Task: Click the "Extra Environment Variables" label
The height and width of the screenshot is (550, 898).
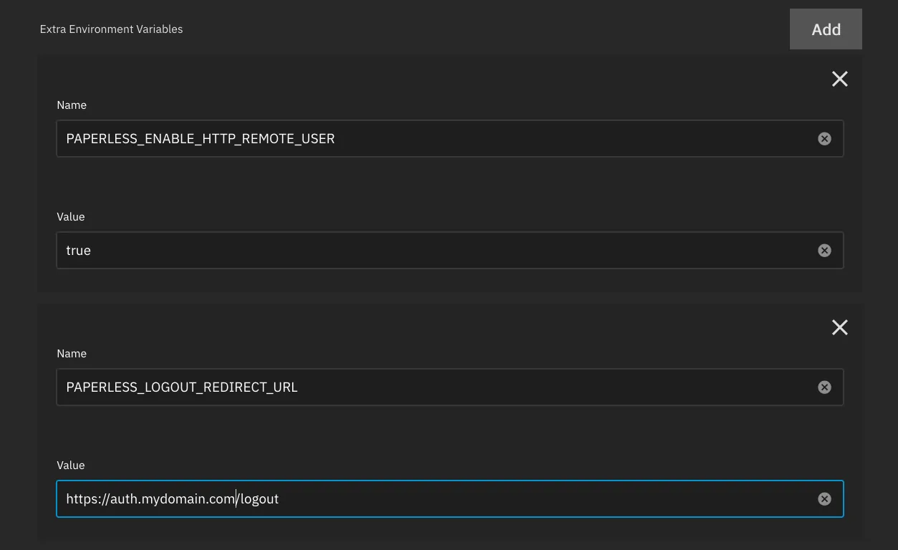Action: click(x=111, y=29)
